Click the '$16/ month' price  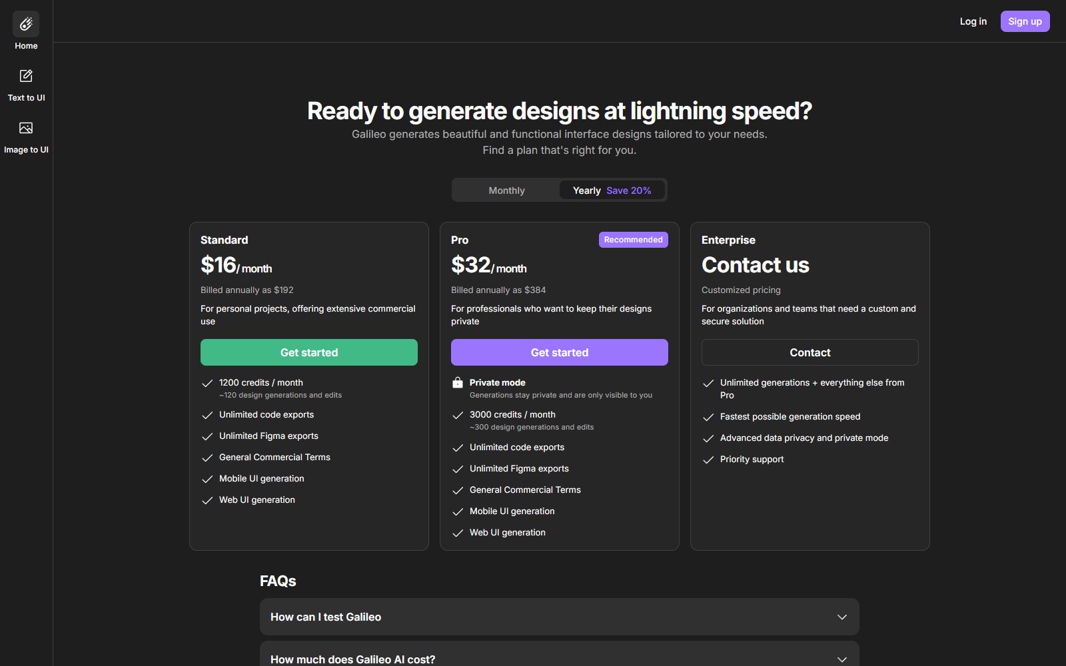237,265
